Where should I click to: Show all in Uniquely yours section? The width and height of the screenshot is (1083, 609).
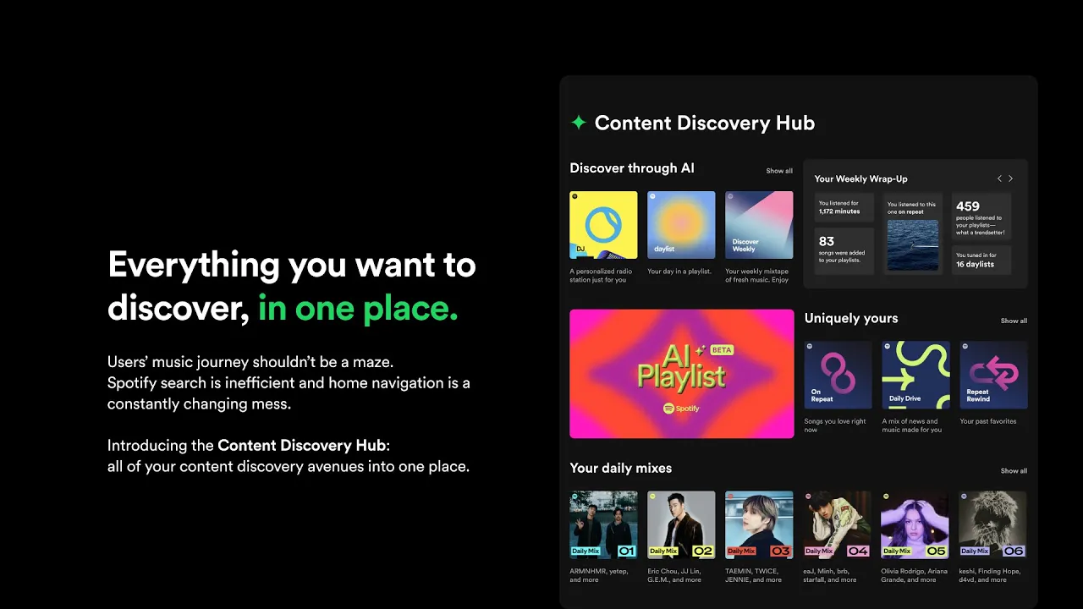pos(1014,321)
